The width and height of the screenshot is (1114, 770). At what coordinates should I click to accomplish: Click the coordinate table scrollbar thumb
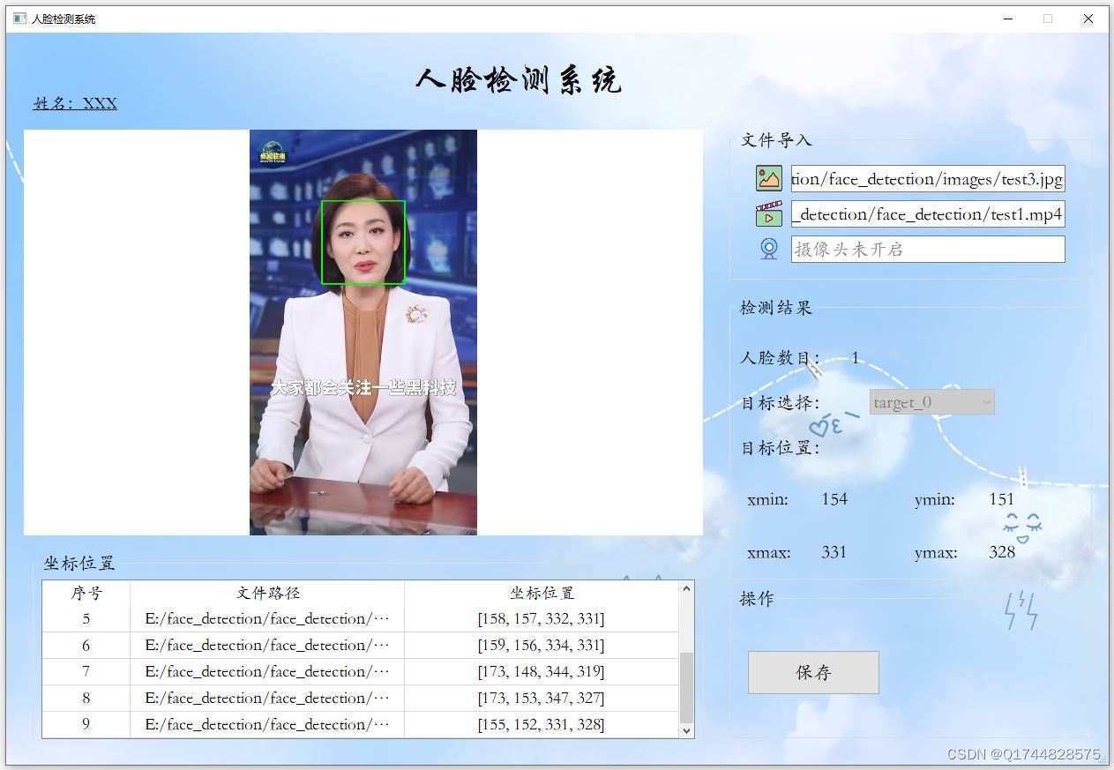(686, 688)
